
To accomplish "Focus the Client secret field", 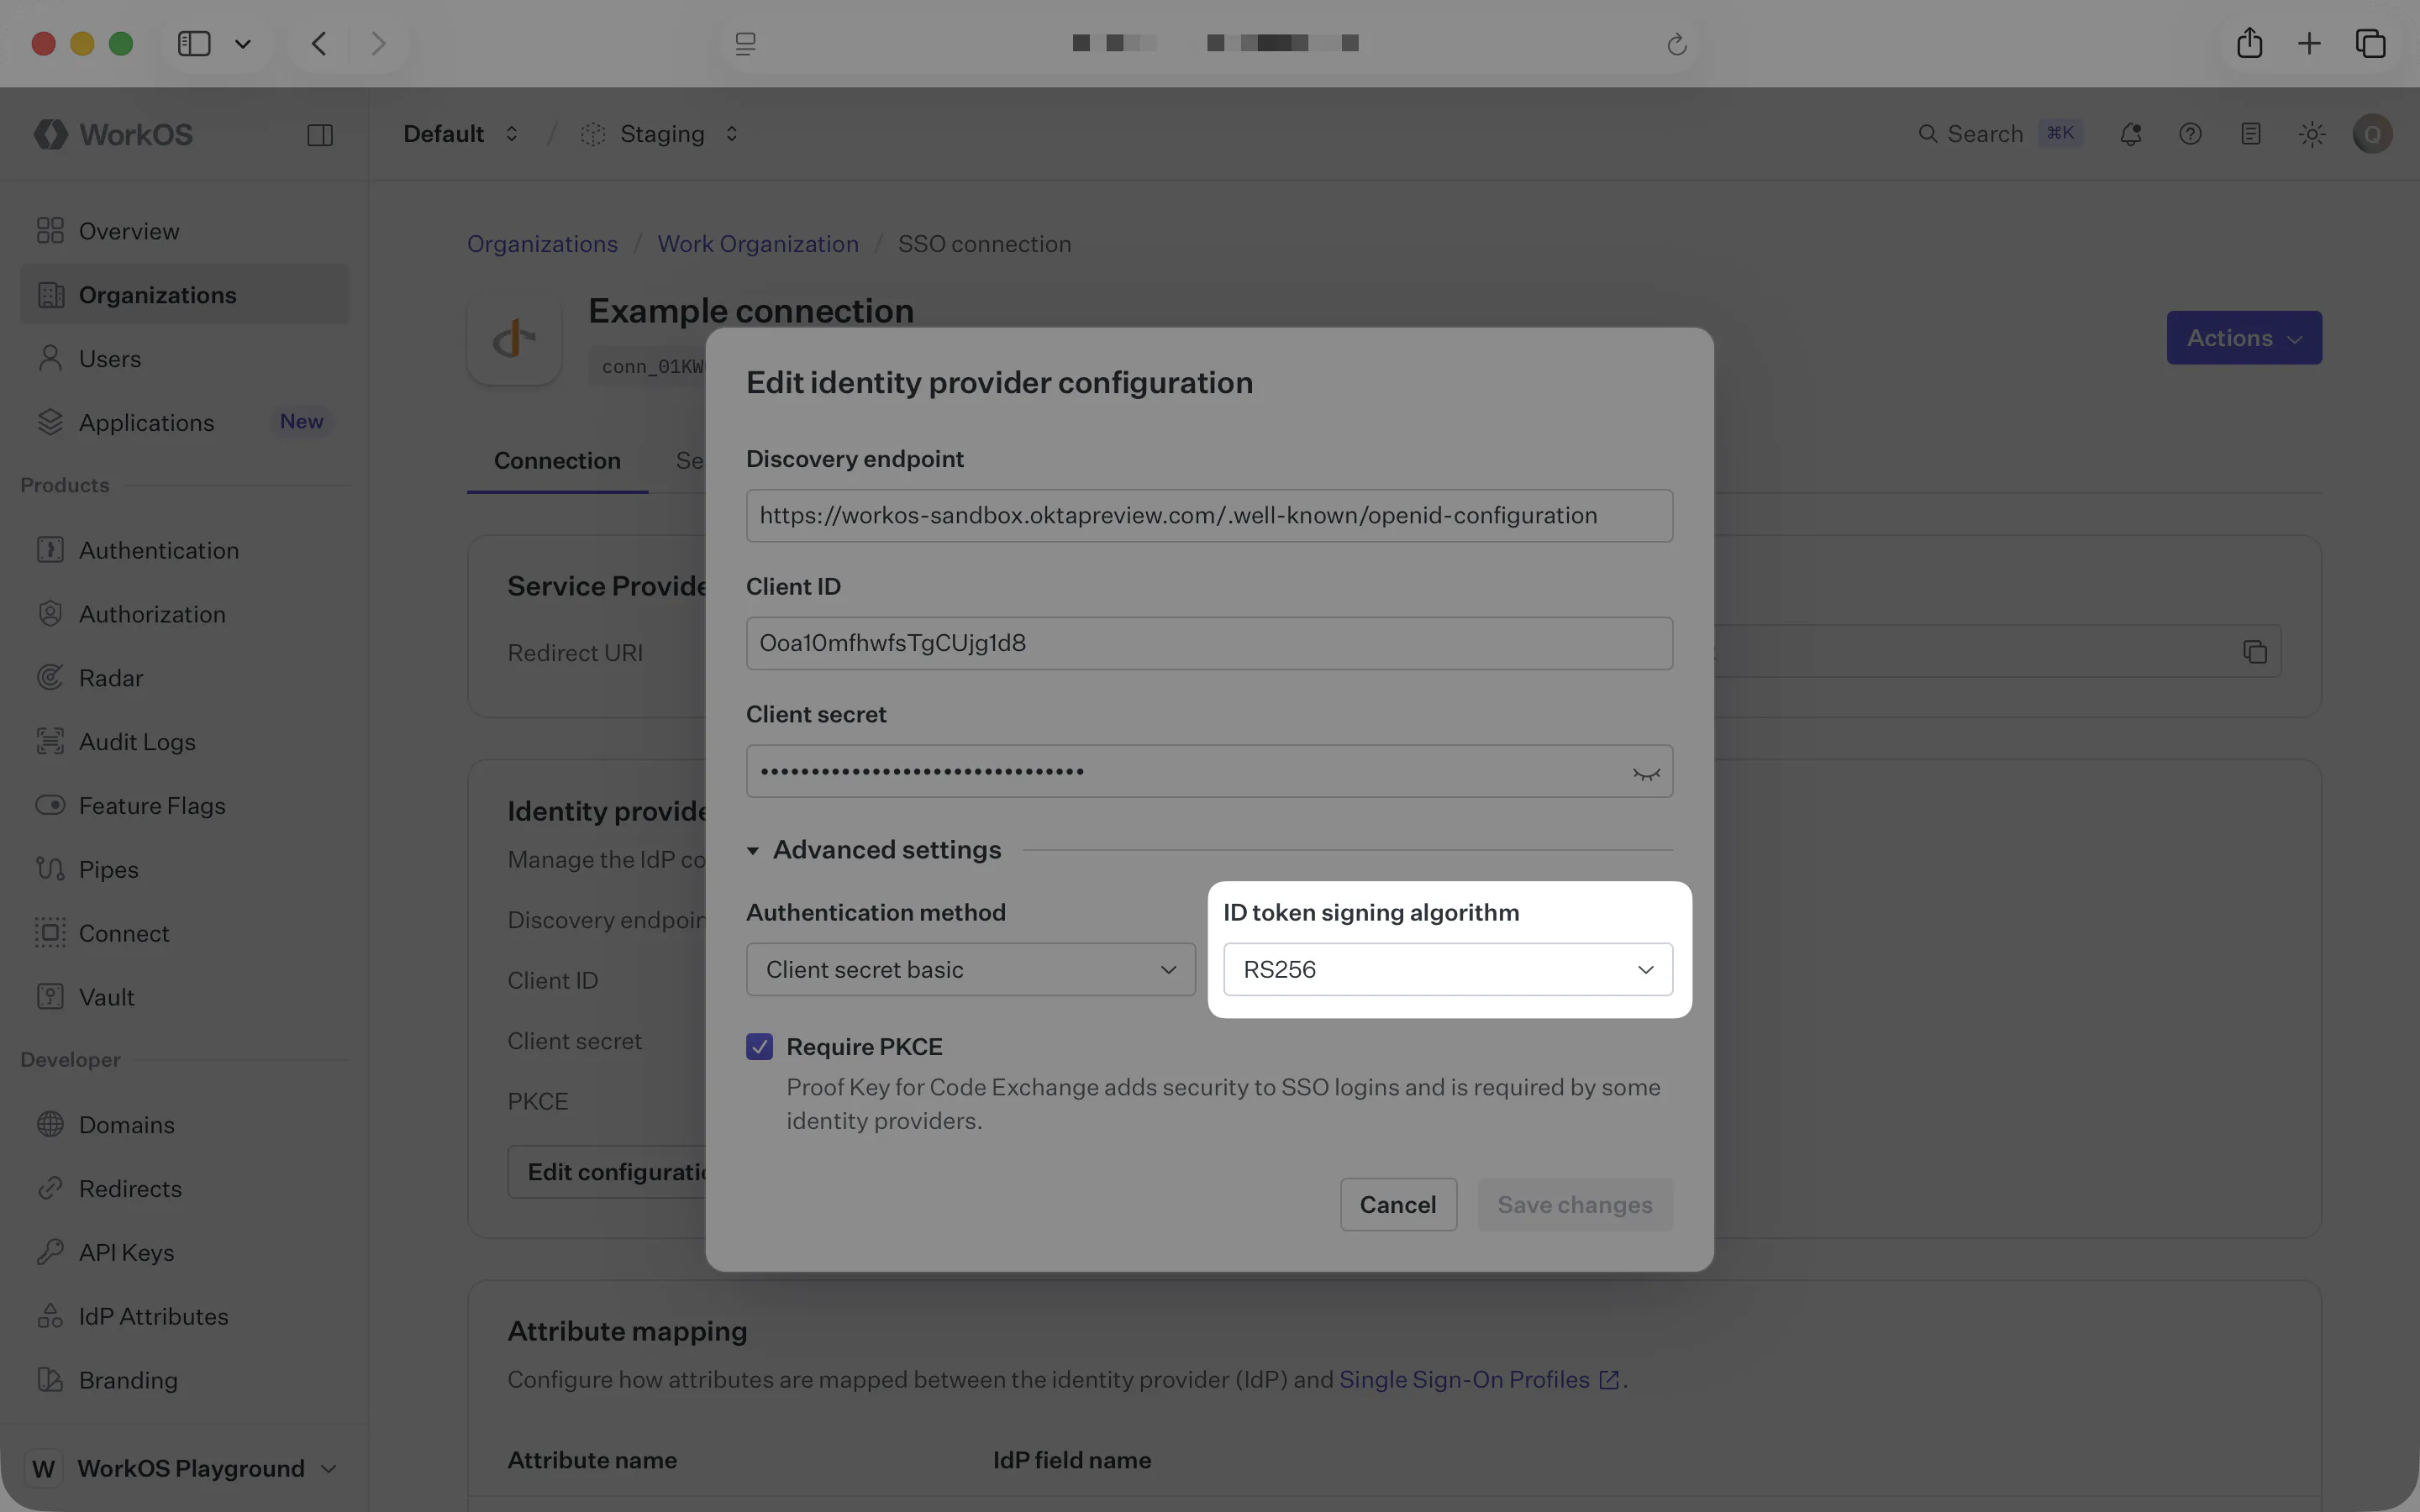I will 1209,771.
